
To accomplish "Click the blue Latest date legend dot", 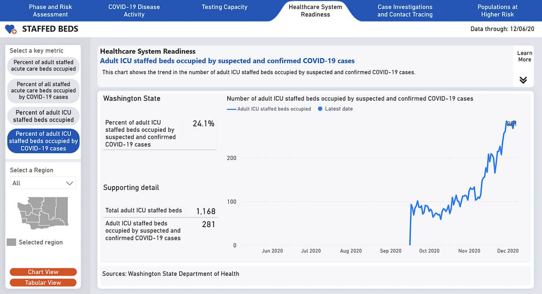I will [320, 109].
